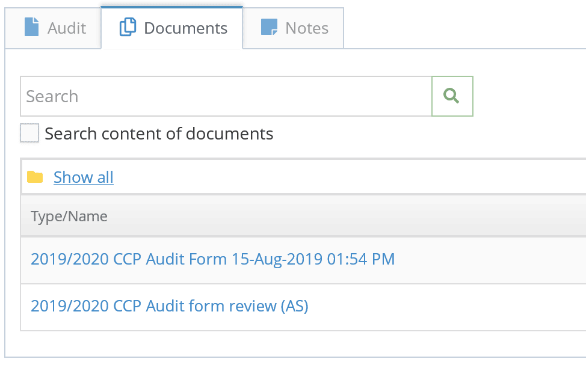Focus the Search text field
Screen dimensions: 586x371
pyautogui.click(x=226, y=96)
